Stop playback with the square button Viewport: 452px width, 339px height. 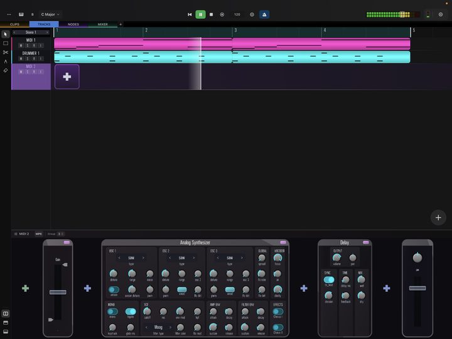coord(212,14)
